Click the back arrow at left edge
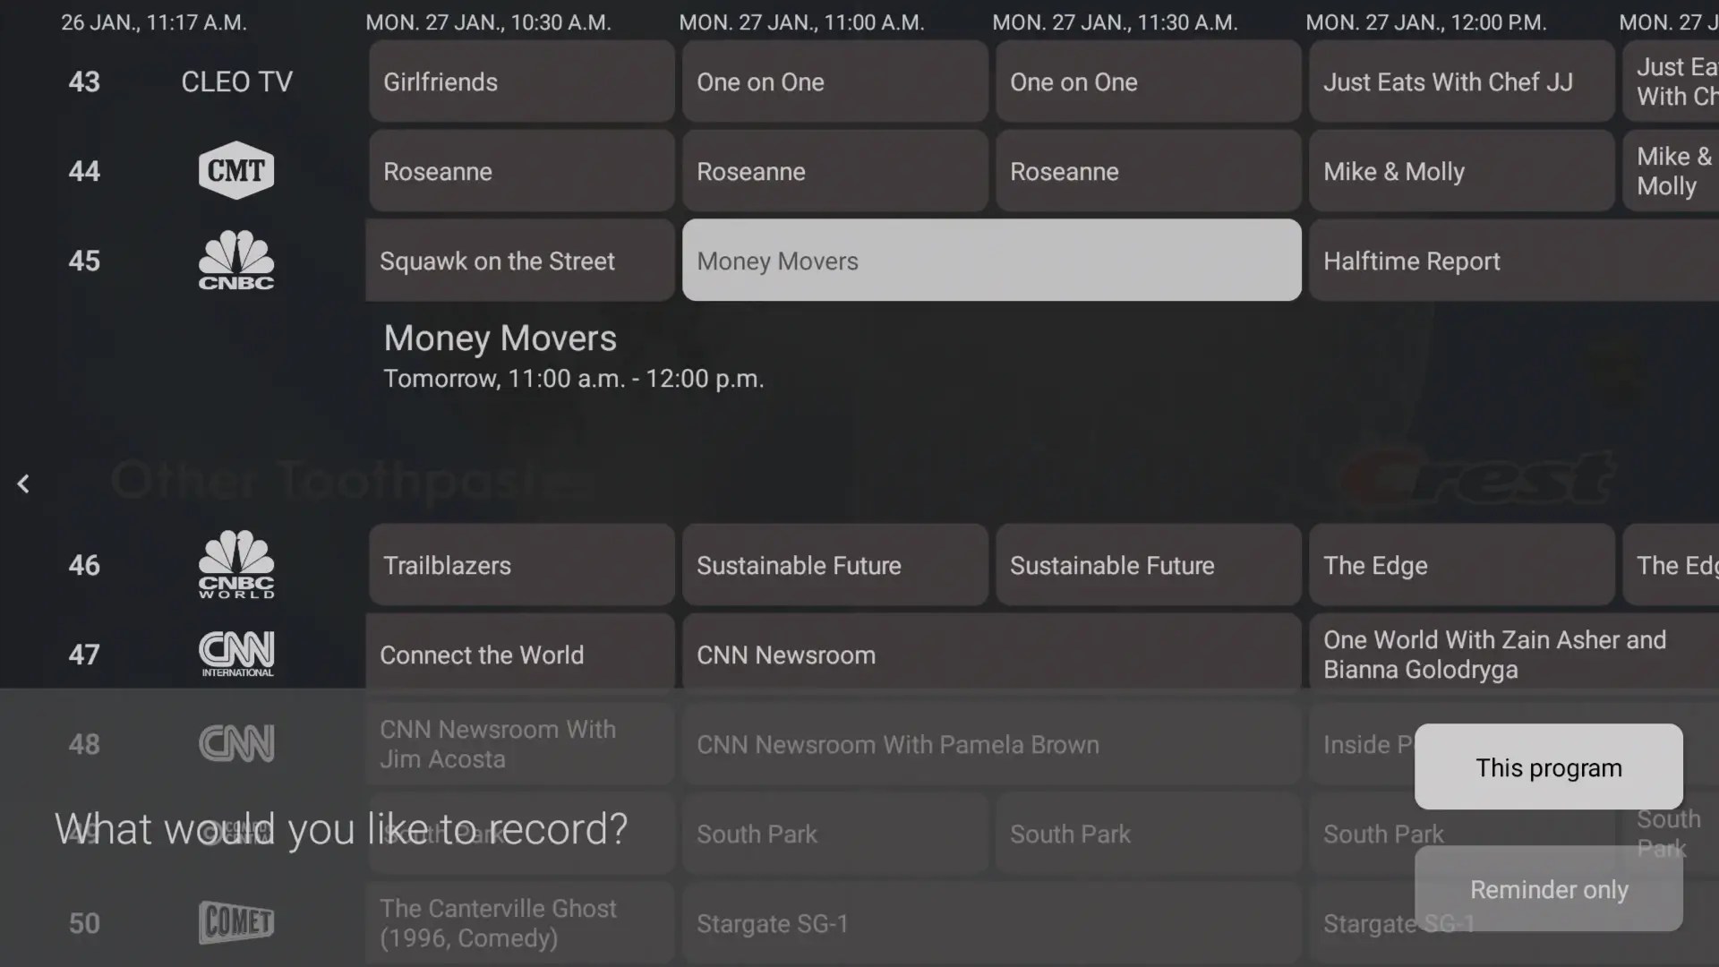1719x967 pixels. tap(23, 483)
